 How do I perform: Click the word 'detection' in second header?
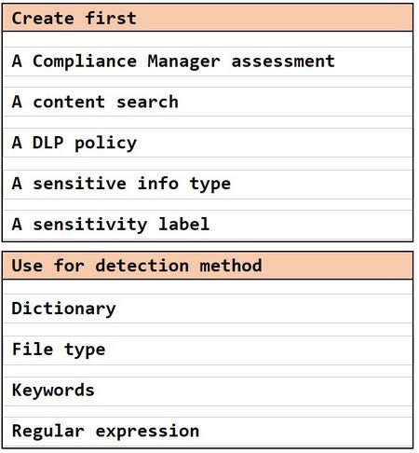(142, 266)
